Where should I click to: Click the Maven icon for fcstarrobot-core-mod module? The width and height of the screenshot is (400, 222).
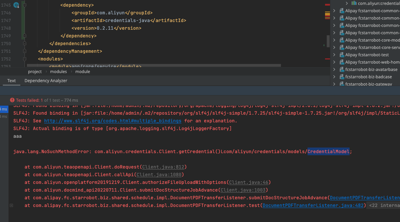[342, 40]
